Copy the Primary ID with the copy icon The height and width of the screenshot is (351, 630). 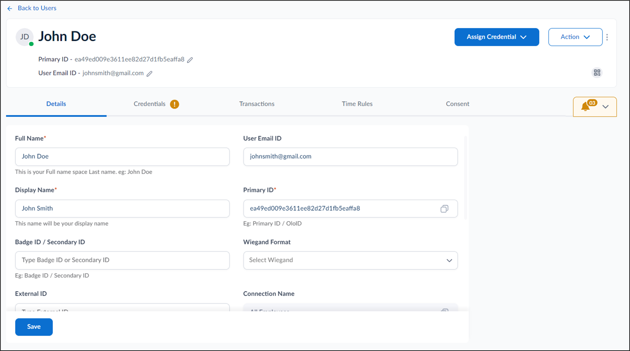coord(444,209)
